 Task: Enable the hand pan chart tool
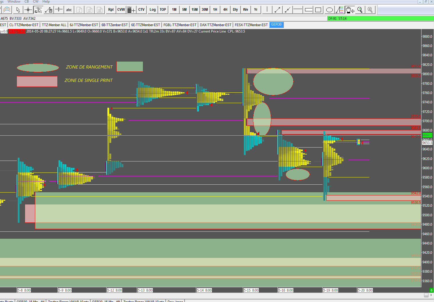coord(350,10)
